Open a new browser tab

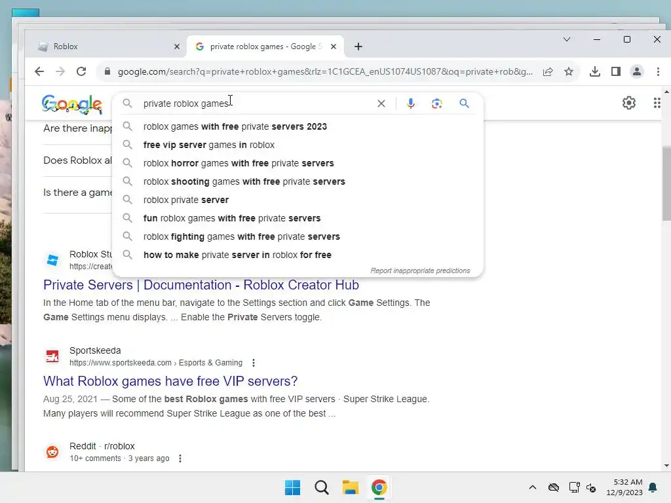(x=358, y=47)
